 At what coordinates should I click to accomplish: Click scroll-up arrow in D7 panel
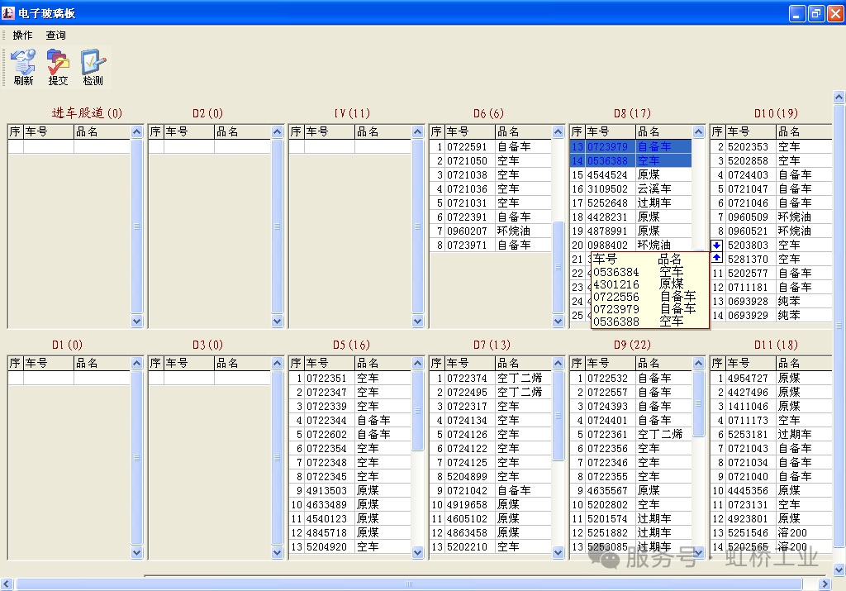[558, 363]
